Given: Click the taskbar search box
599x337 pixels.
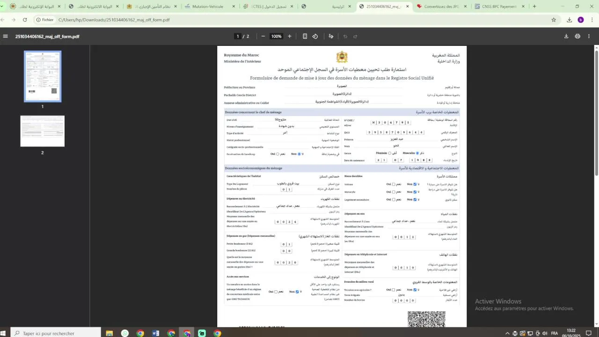Looking at the screenshot, I should coord(55,333).
